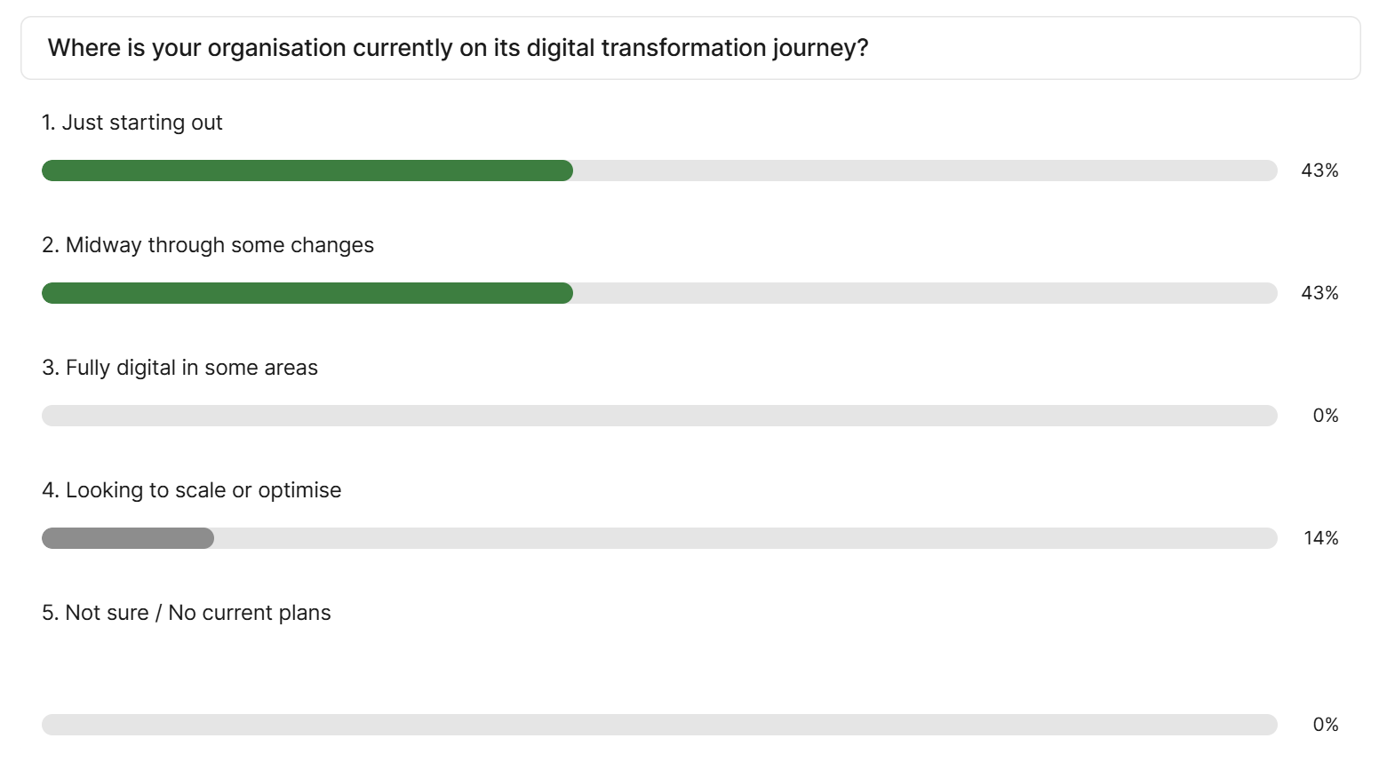The width and height of the screenshot is (1379, 778).
Task: Click the 14% result value
Action: [1321, 538]
